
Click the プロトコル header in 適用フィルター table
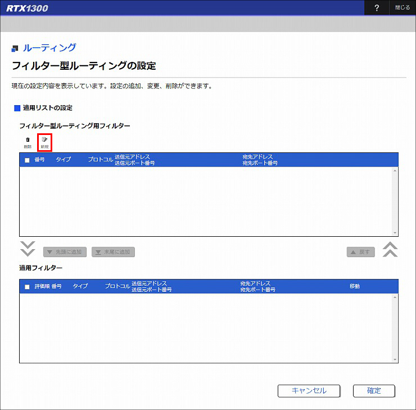pyautogui.click(x=117, y=286)
